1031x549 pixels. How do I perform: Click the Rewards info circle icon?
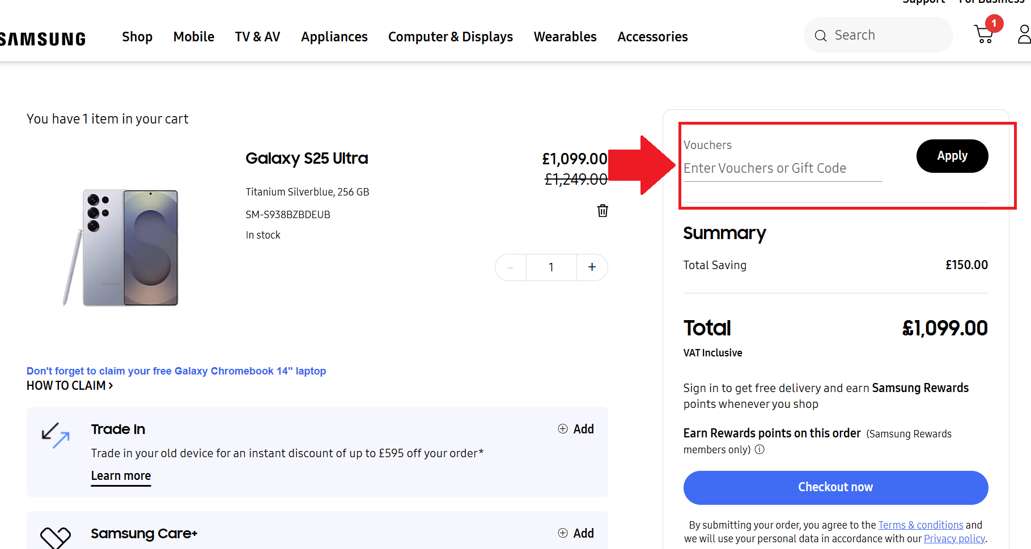[x=760, y=449]
